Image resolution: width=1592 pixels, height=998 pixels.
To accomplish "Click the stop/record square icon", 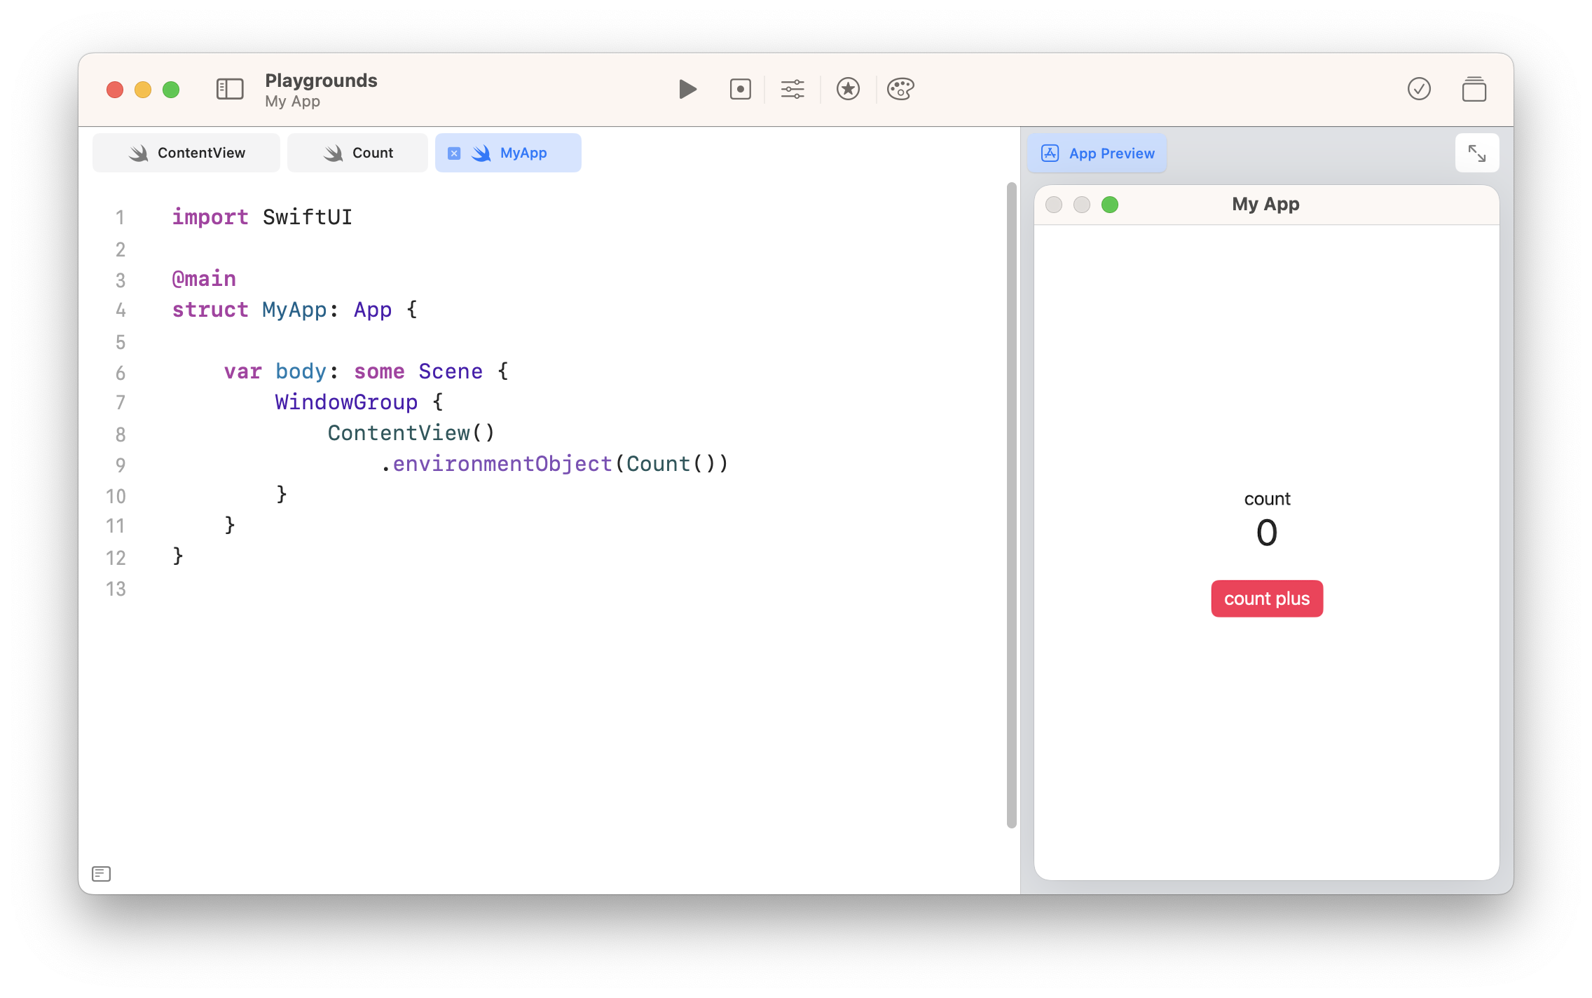I will pyautogui.click(x=740, y=89).
